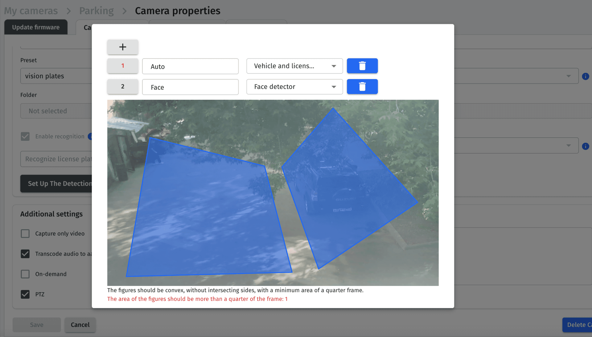Open the Update firmware tab
Viewport: 592px width, 337px height.
coord(36,27)
